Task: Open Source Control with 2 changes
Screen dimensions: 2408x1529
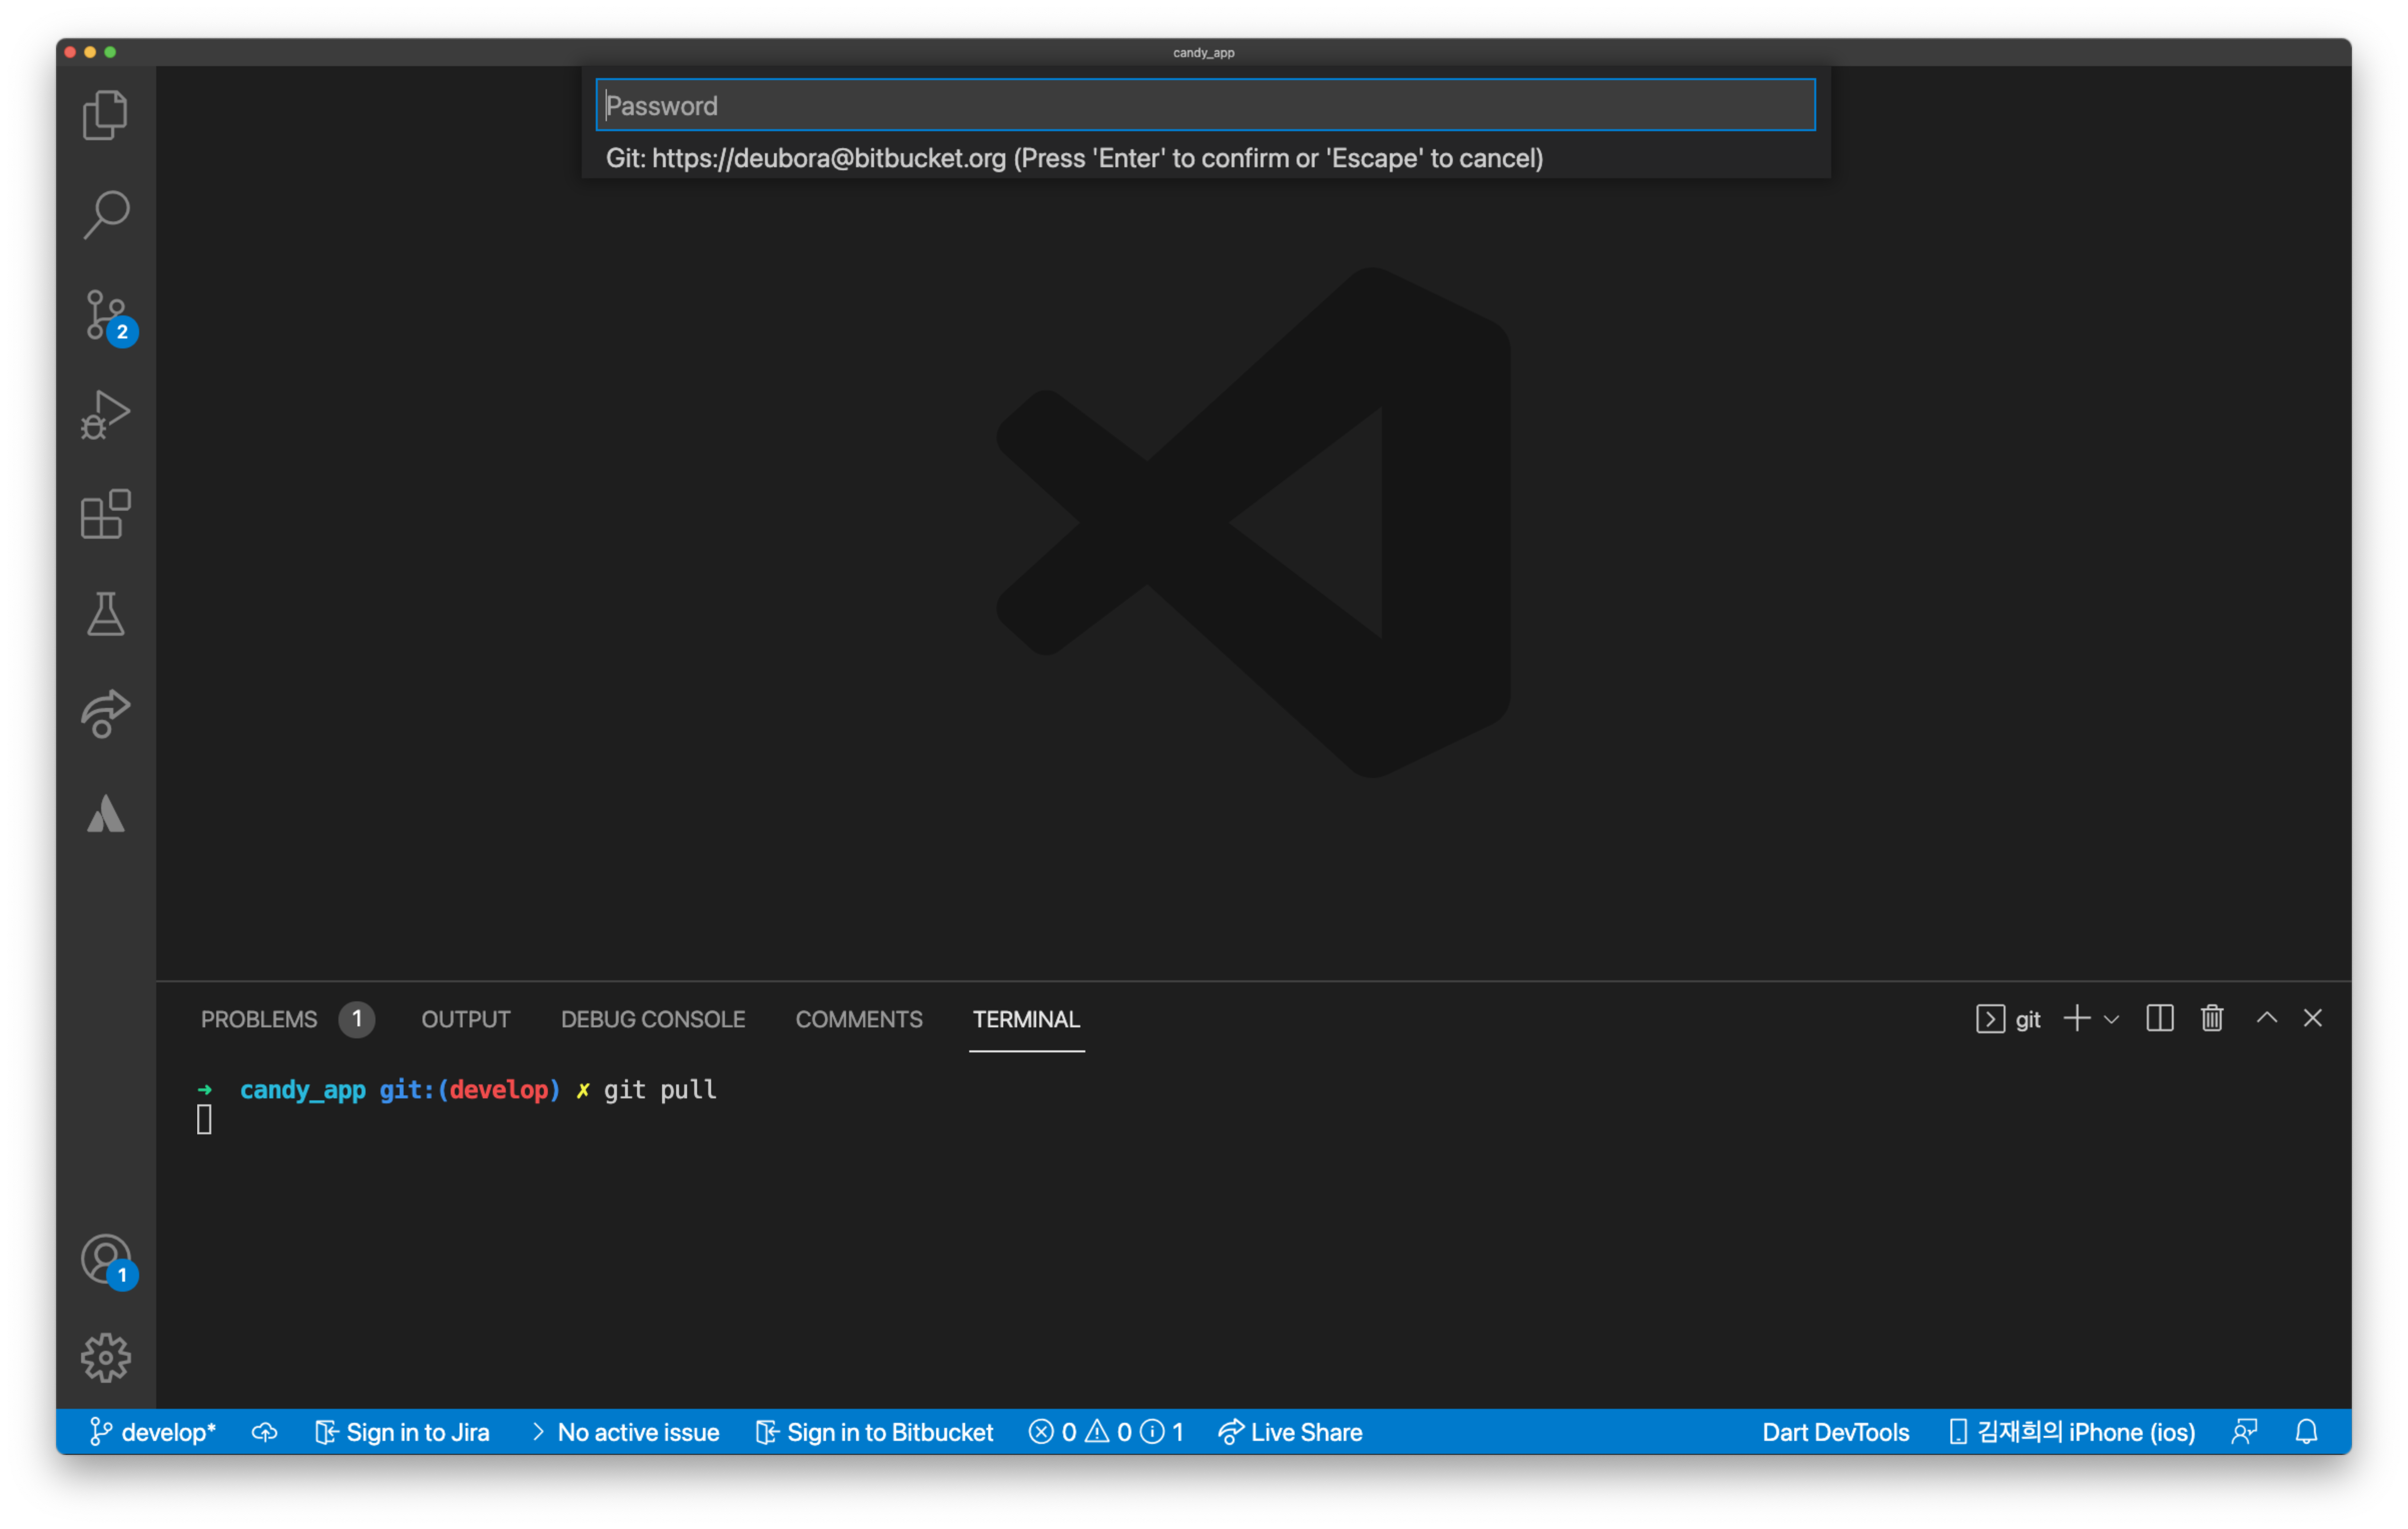Action: 105,315
